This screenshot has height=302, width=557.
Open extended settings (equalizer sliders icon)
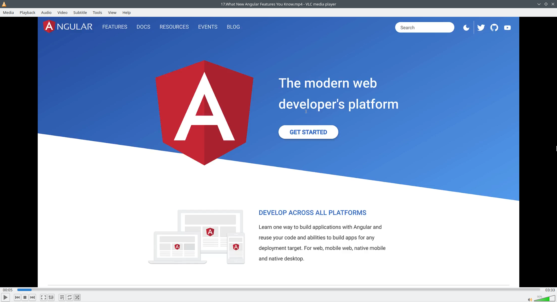pyautogui.click(x=51, y=297)
